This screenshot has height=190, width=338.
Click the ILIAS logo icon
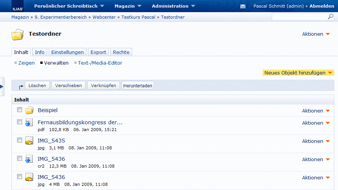pos(18,6)
